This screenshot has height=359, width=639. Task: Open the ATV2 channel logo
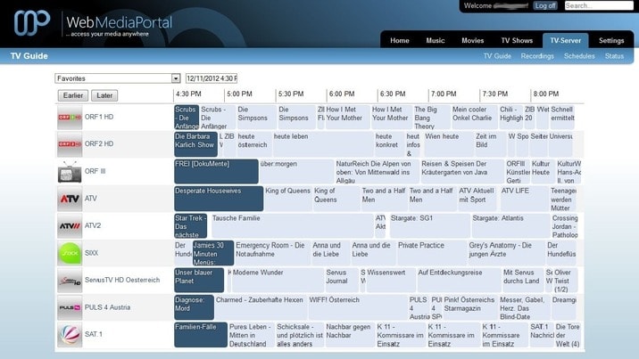pyautogui.click(x=70, y=226)
